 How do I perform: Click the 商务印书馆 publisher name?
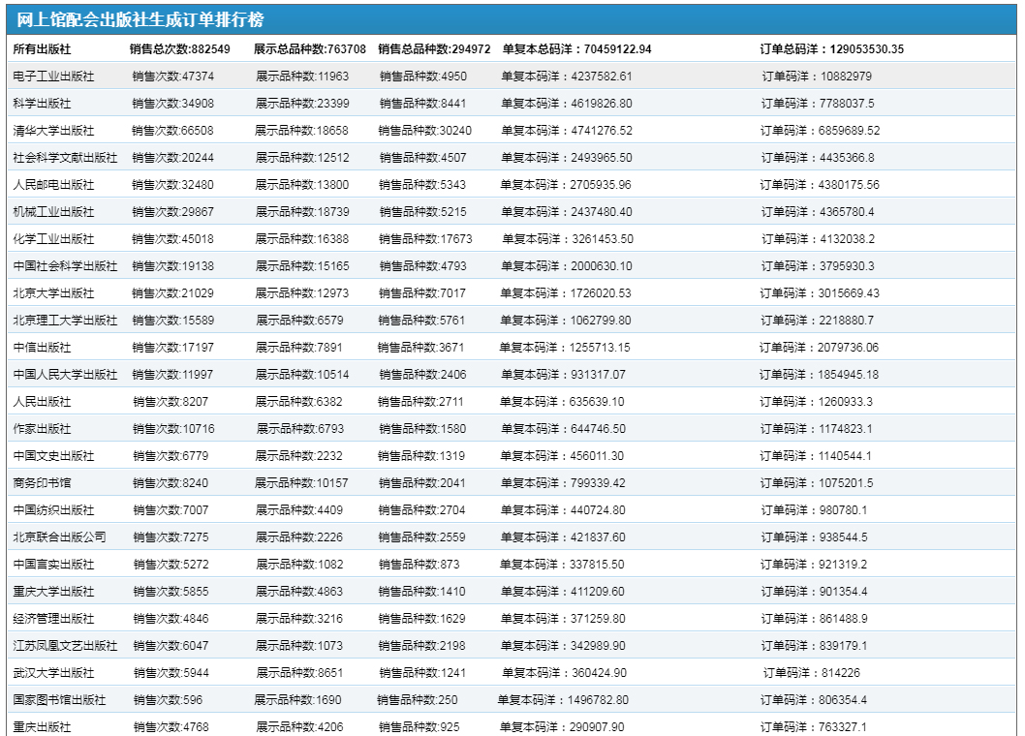click(x=42, y=483)
